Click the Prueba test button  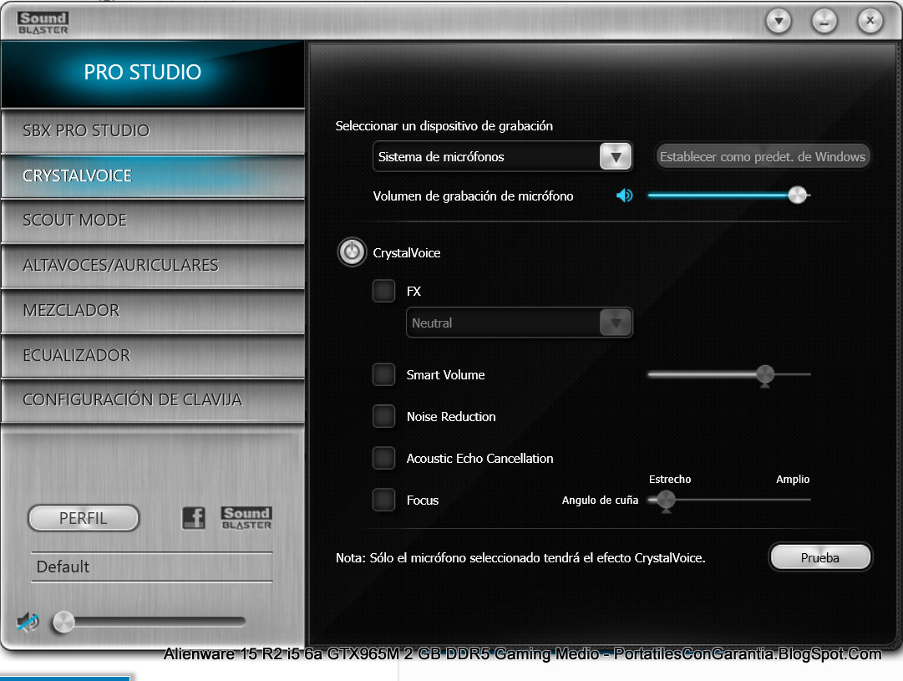coord(820,557)
